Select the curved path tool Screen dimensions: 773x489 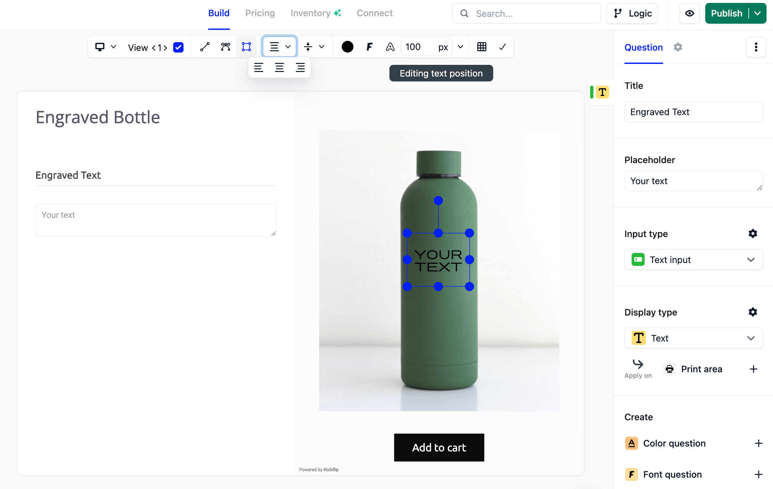(x=226, y=47)
